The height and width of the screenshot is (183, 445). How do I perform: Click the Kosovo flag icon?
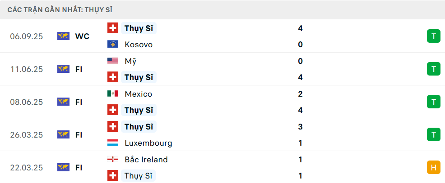[x=112, y=45]
